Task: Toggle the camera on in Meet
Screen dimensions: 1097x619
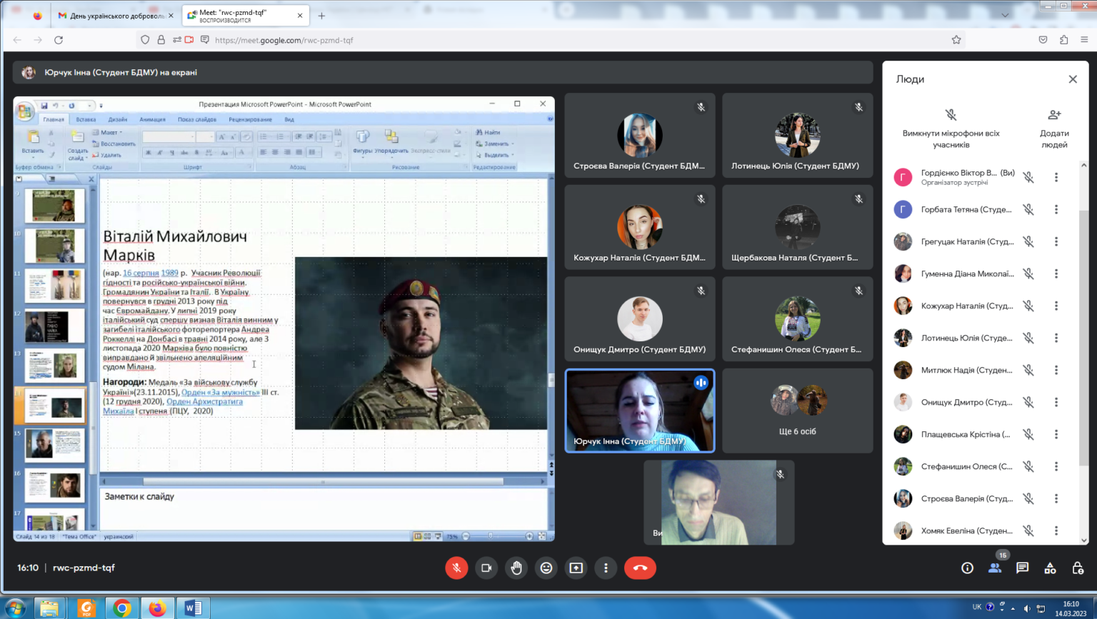Action: [486, 568]
